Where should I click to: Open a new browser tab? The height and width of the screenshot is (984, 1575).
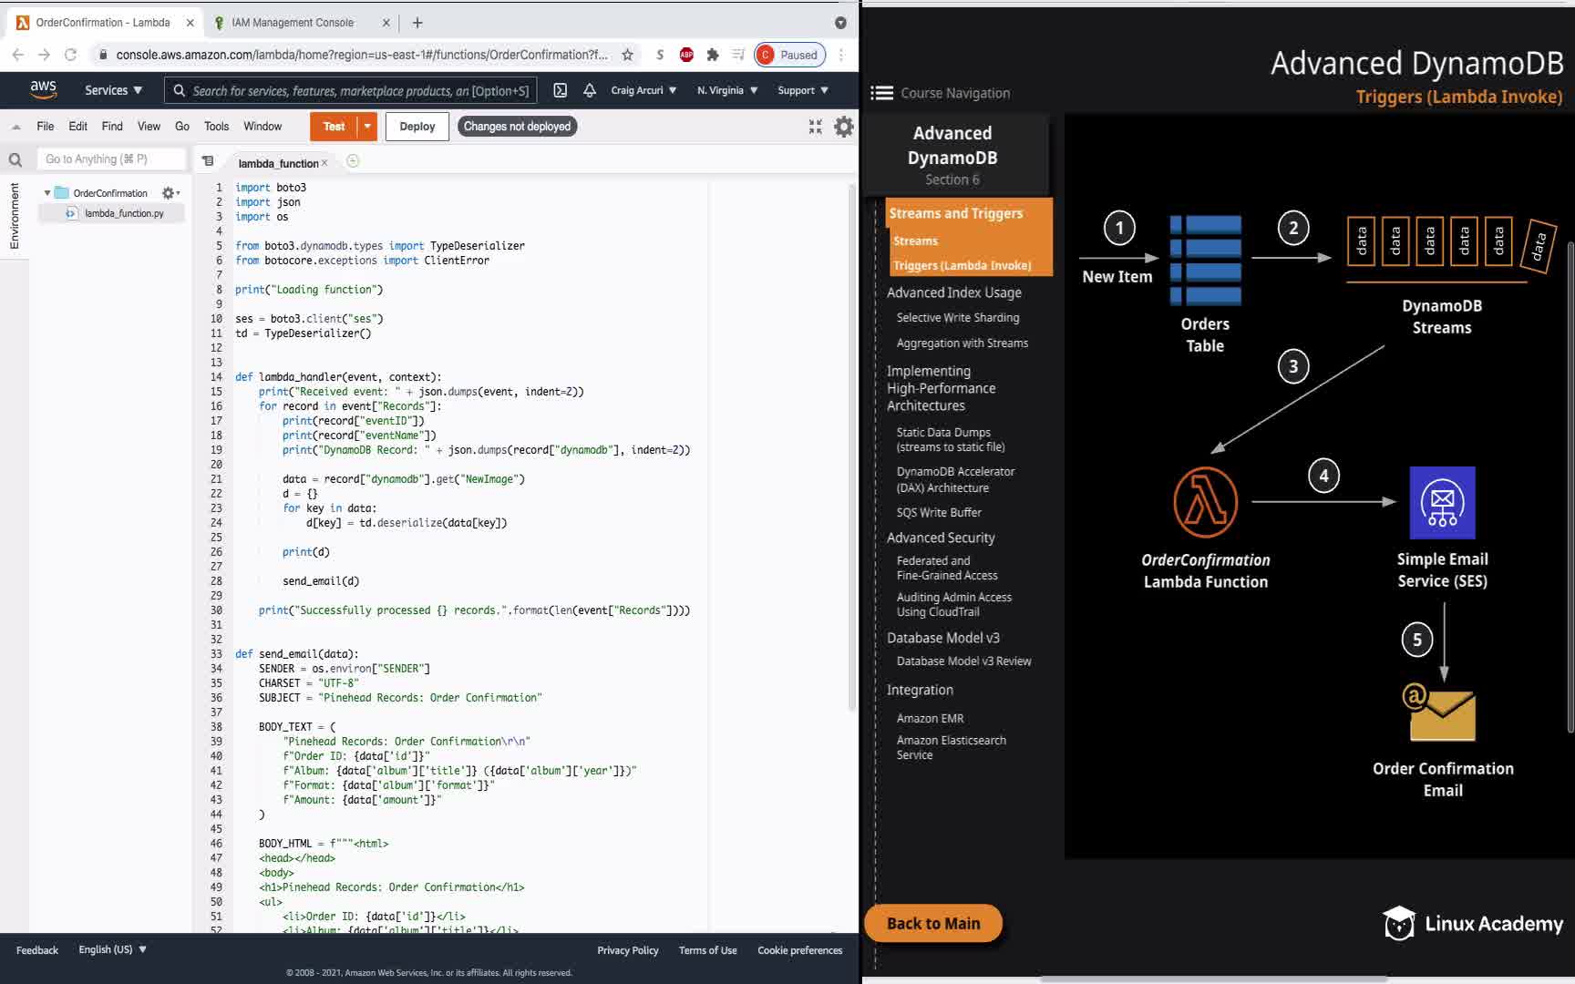[417, 23]
